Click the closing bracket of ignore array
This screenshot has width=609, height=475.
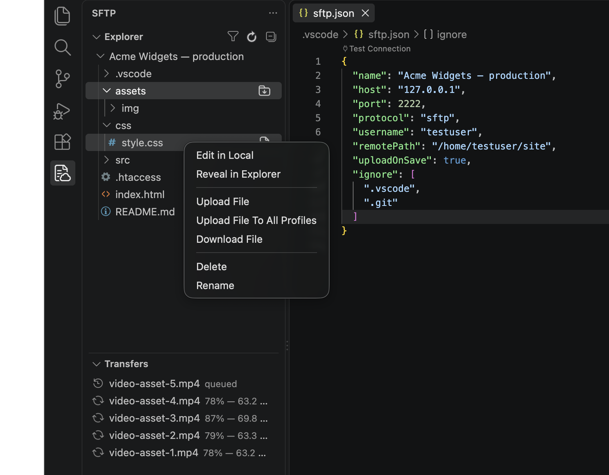pos(355,217)
